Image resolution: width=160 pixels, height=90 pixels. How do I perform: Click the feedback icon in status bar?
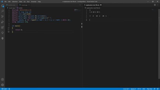click(x=154, y=89)
